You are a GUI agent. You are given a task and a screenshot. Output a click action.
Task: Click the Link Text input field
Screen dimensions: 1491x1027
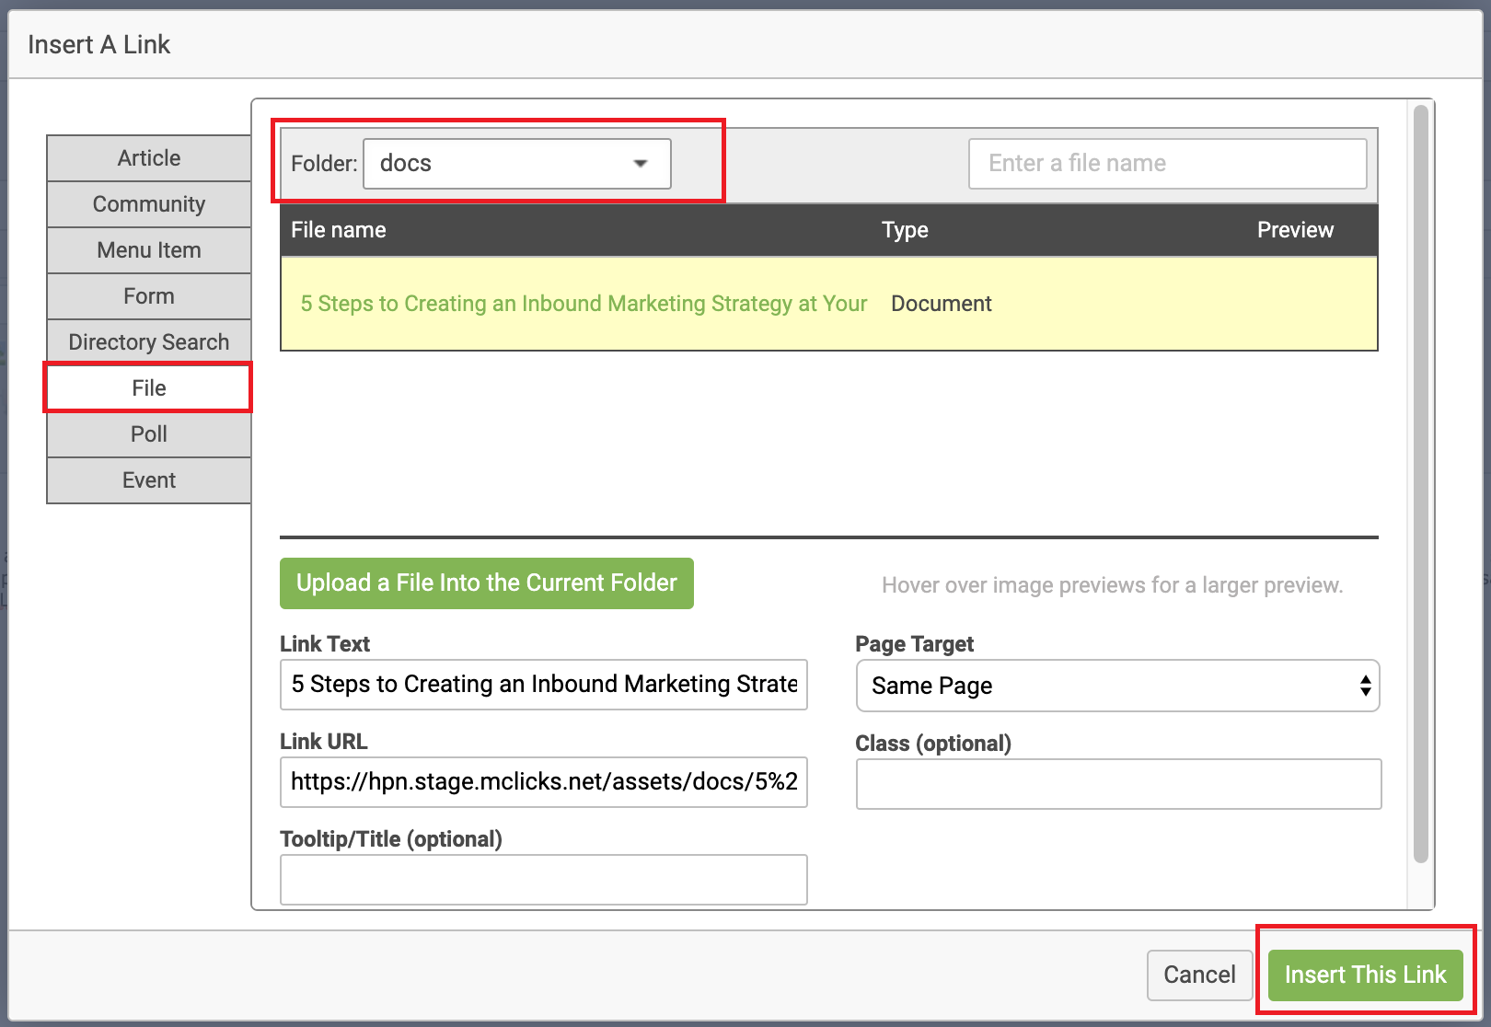pyautogui.click(x=544, y=685)
